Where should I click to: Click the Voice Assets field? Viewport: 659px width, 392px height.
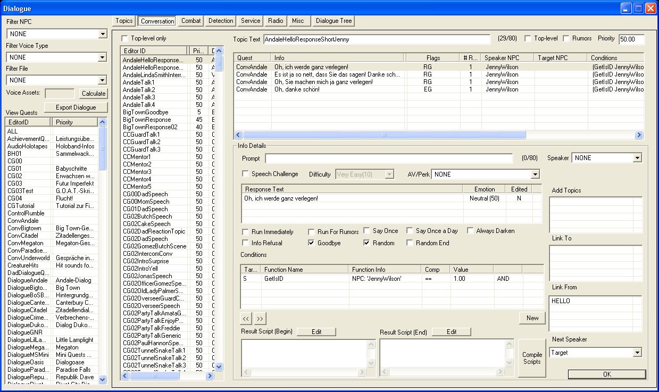[x=60, y=94]
